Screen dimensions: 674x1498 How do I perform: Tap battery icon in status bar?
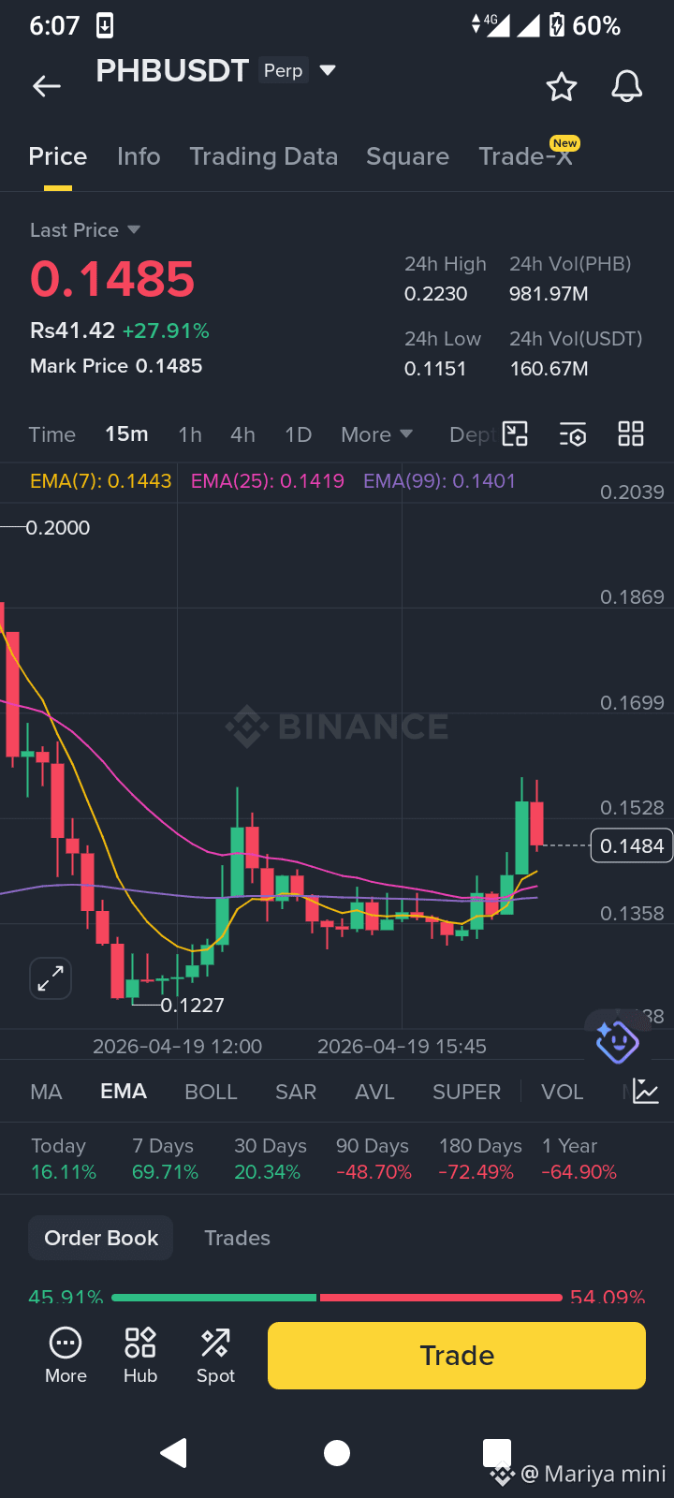coord(557,25)
